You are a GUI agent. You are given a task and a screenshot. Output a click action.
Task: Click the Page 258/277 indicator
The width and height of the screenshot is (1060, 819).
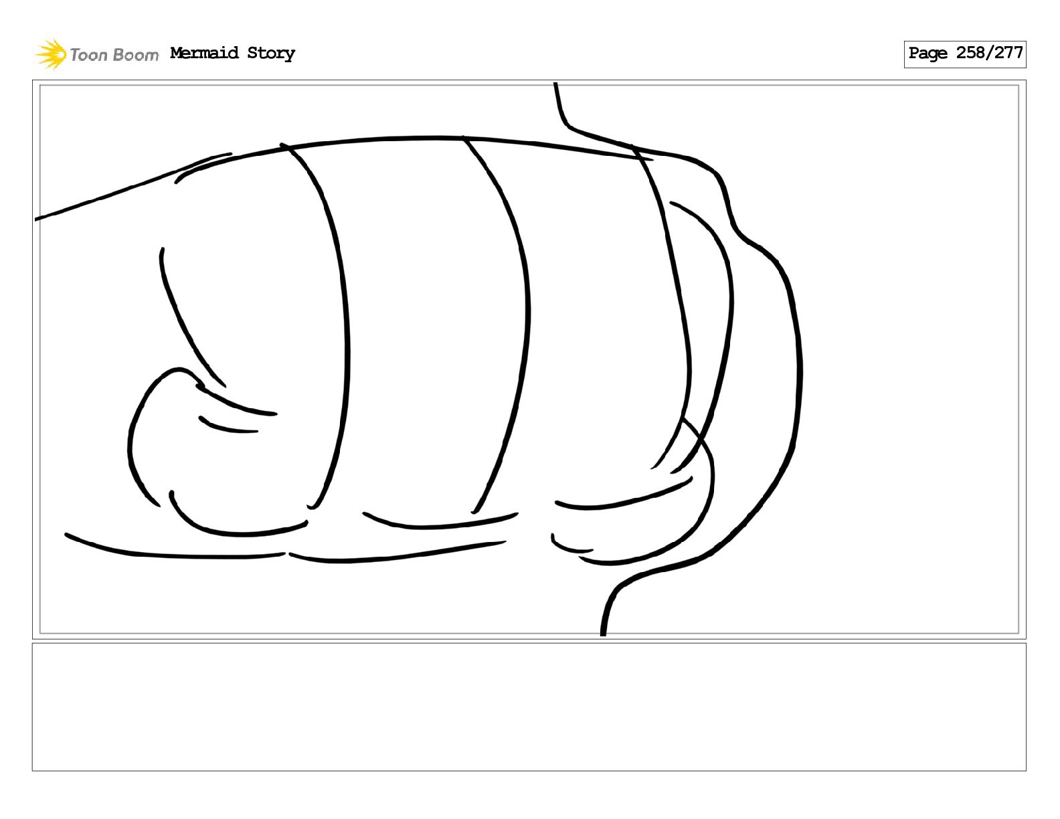click(964, 54)
